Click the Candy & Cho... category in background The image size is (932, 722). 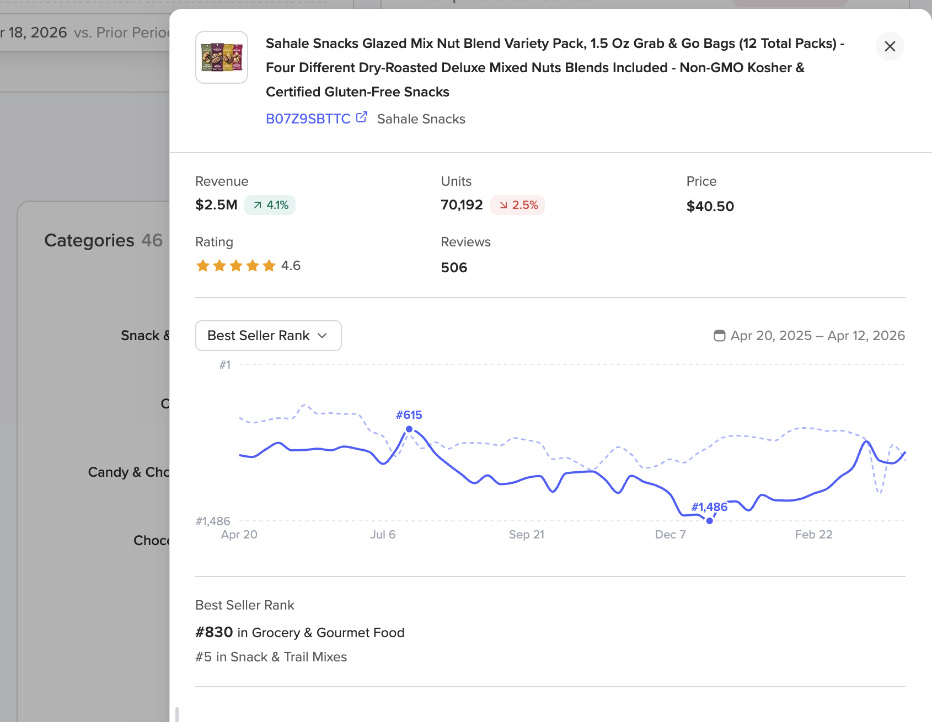pyautogui.click(x=128, y=472)
